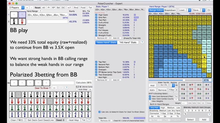Uncheck Straight Flush stat checkbox
The width and height of the screenshot is (220, 123).
coord(96,35)
